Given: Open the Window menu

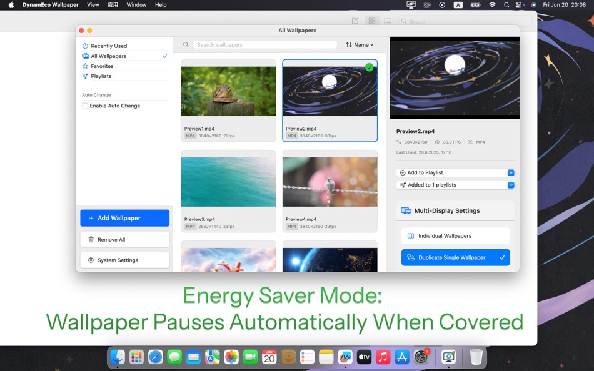Looking at the screenshot, I should tap(136, 5).
